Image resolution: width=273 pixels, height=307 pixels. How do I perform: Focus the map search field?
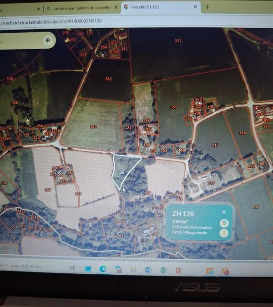(20, 40)
